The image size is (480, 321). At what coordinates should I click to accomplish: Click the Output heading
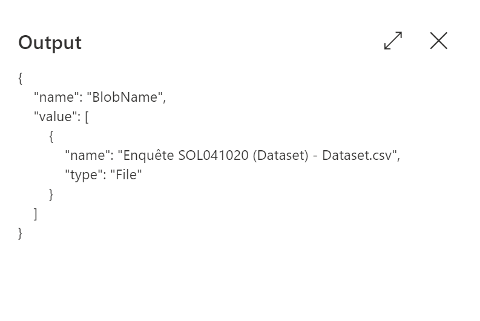50,42
